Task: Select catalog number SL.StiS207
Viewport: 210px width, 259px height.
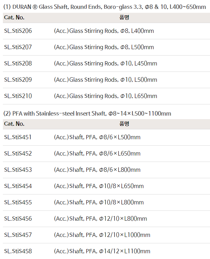Action: [x=18, y=47]
